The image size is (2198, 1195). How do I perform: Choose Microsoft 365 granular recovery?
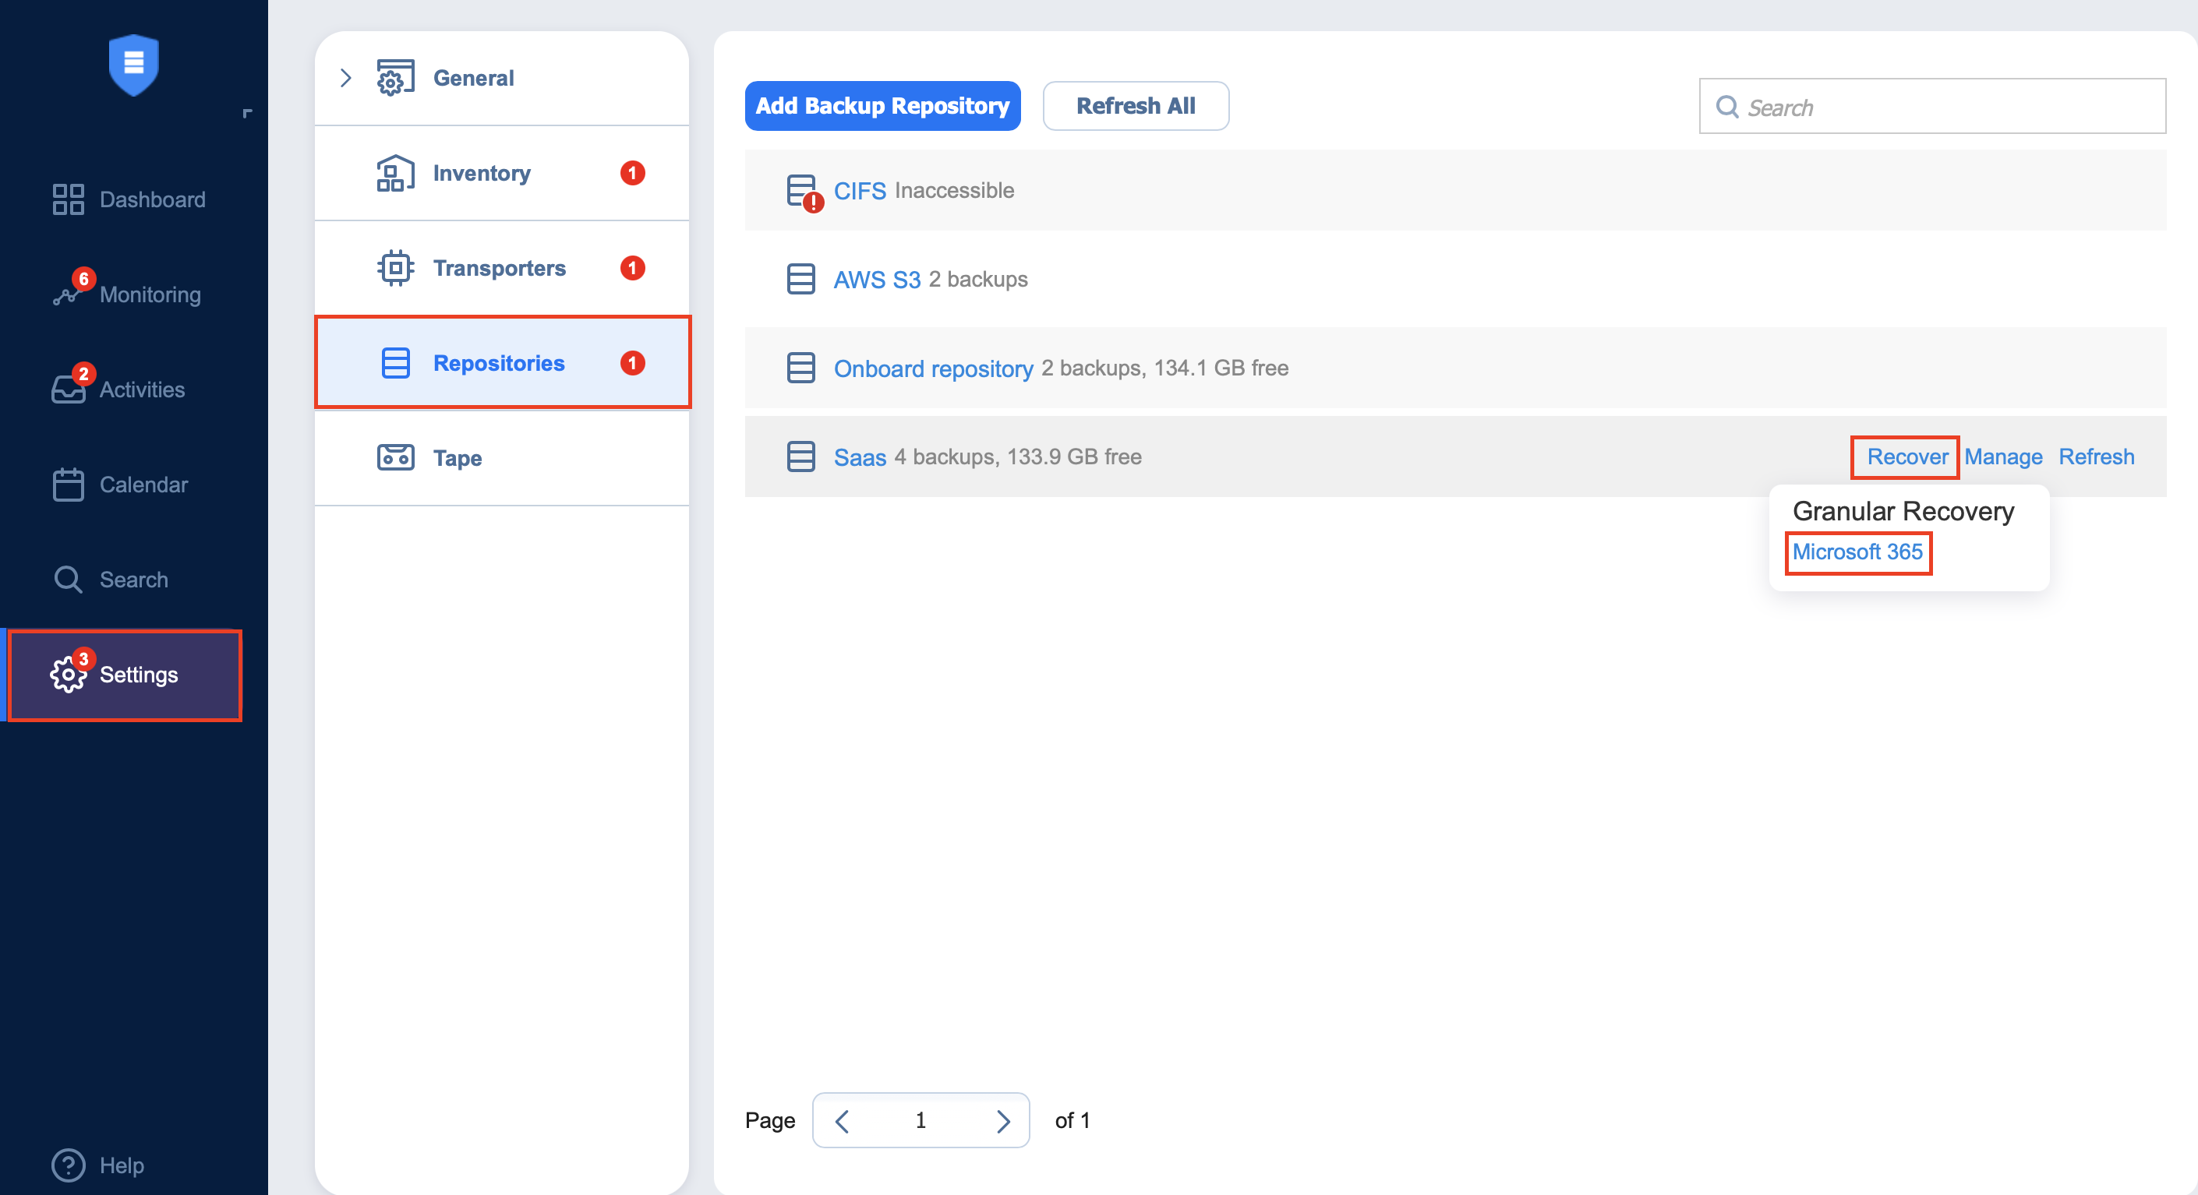[1857, 552]
